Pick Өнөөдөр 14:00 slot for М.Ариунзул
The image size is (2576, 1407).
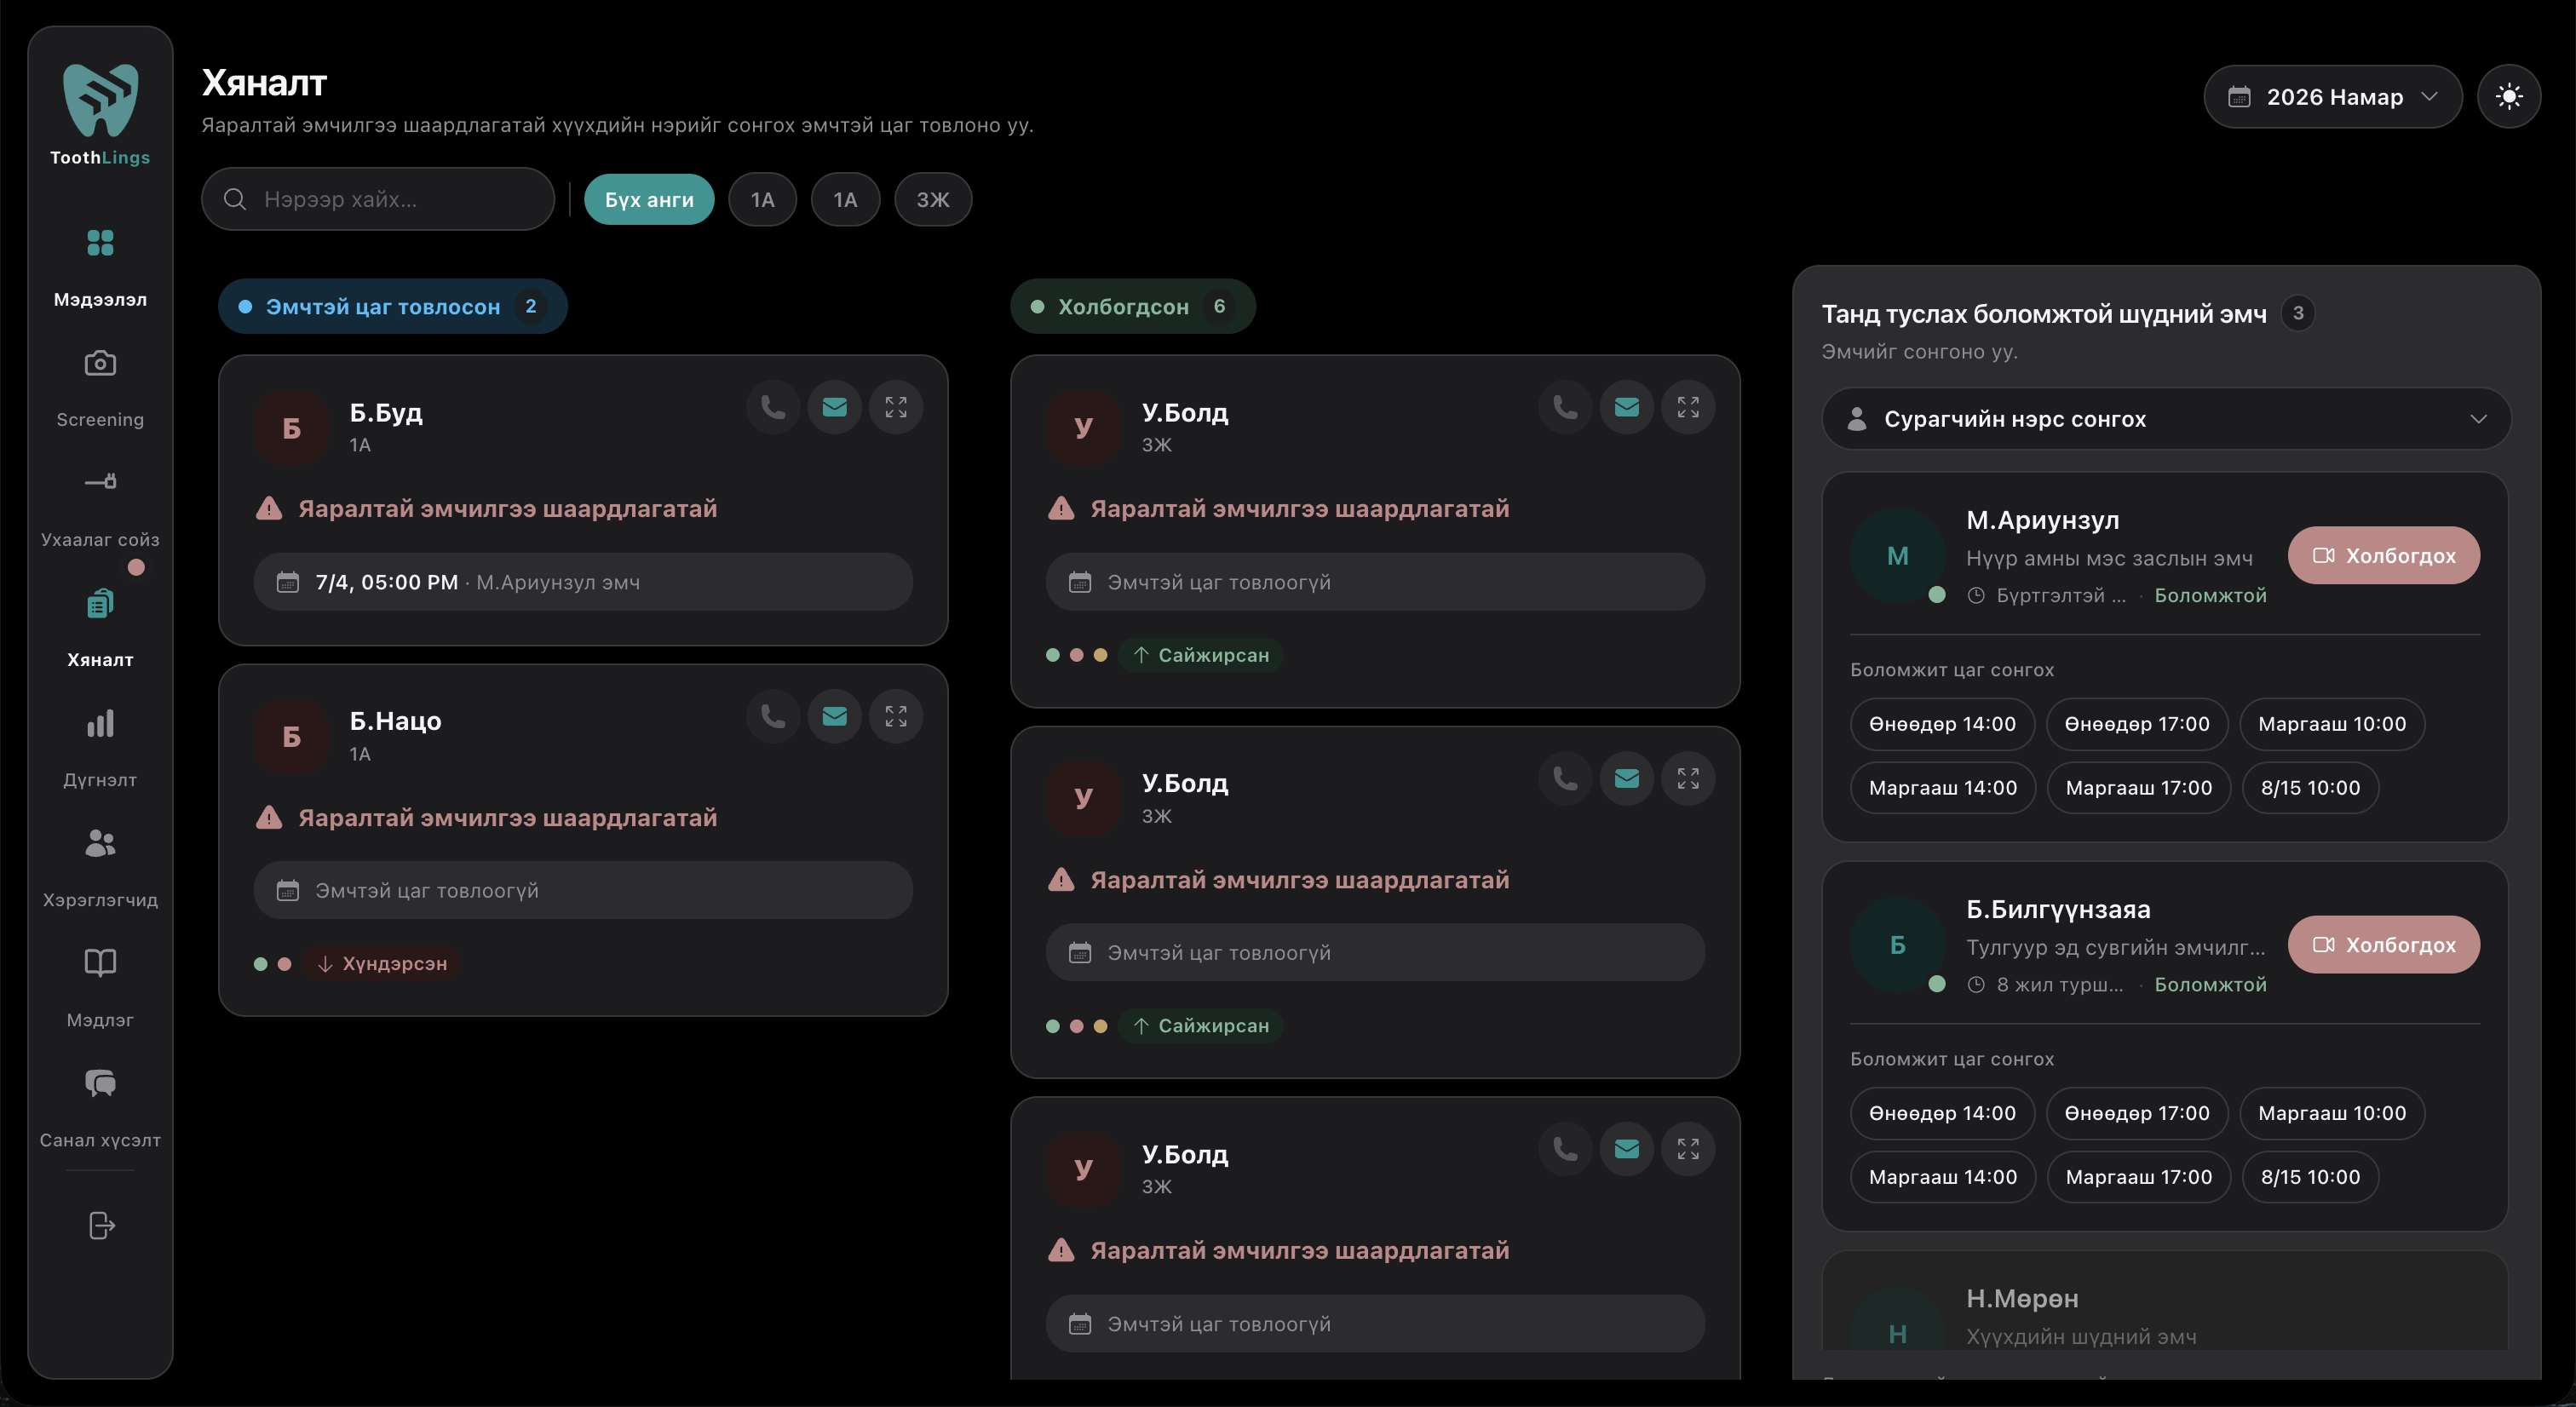click(x=1942, y=724)
